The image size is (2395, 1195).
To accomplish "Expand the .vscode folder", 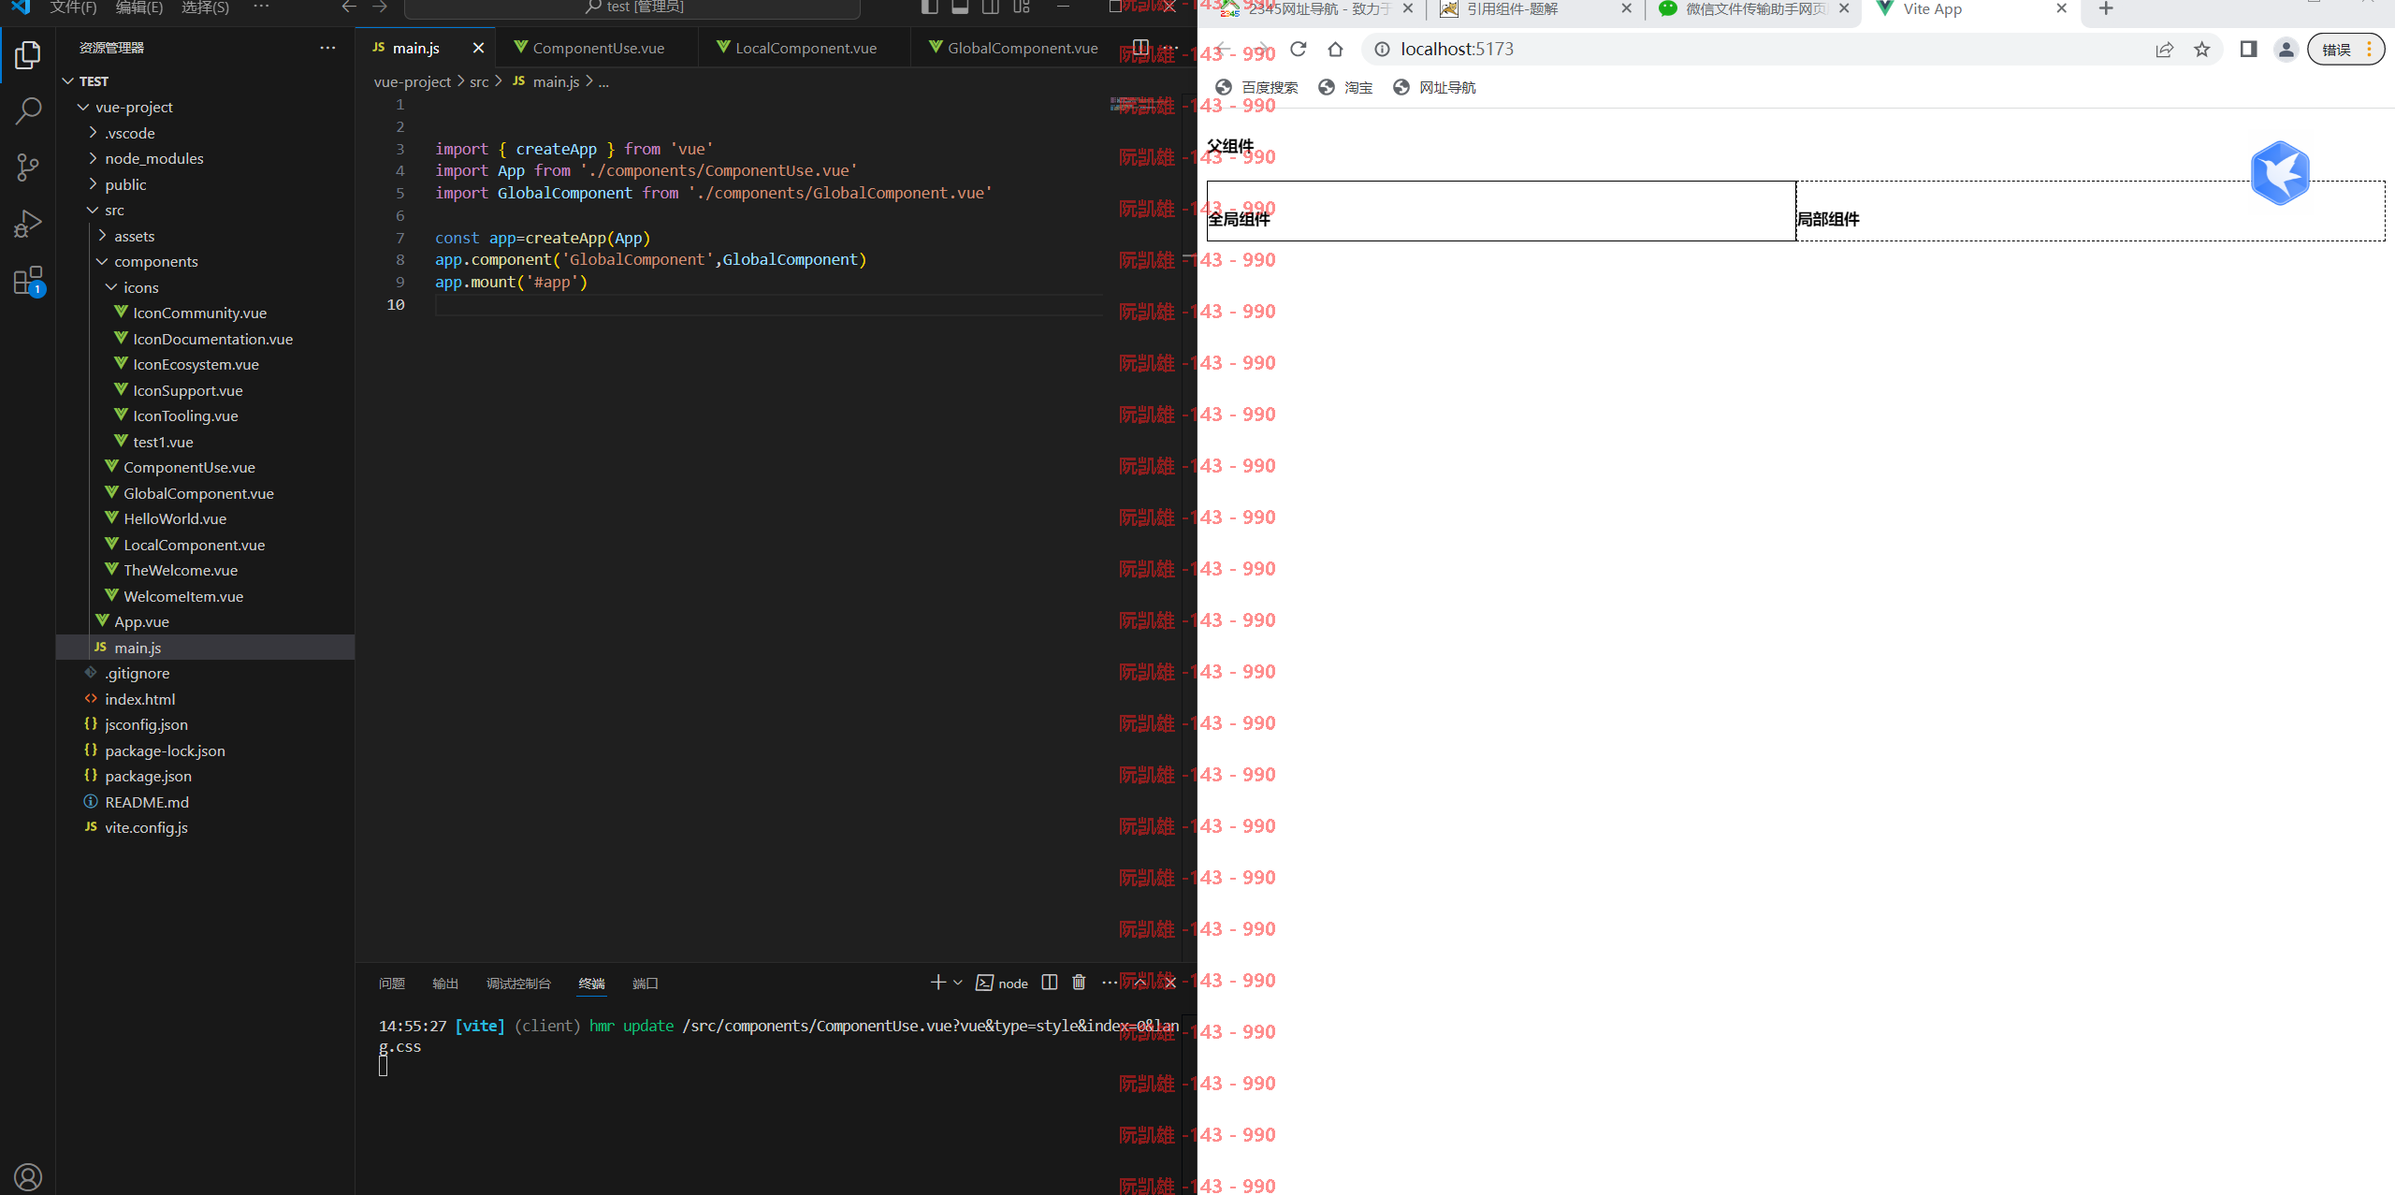I will [x=205, y=133].
